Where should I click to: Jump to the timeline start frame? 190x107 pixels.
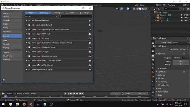[69, 94]
